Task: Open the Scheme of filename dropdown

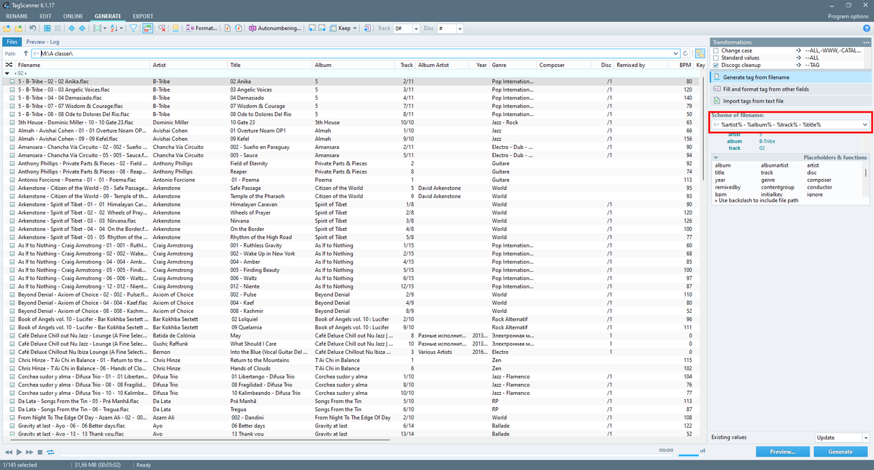Action: click(864, 124)
